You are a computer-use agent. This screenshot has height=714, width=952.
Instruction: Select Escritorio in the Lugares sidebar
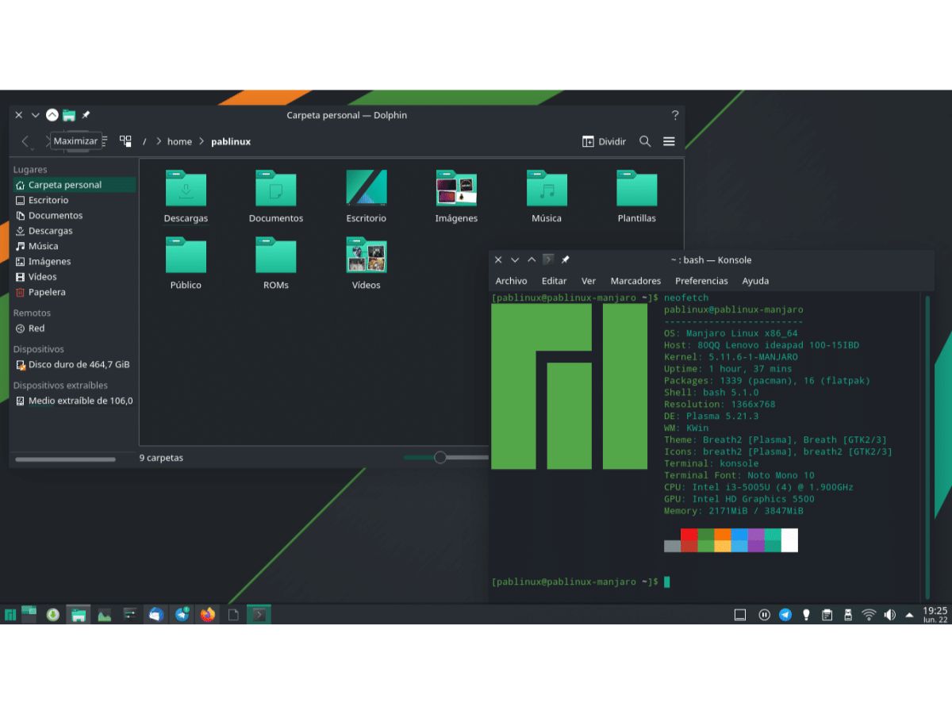coord(74,200)
